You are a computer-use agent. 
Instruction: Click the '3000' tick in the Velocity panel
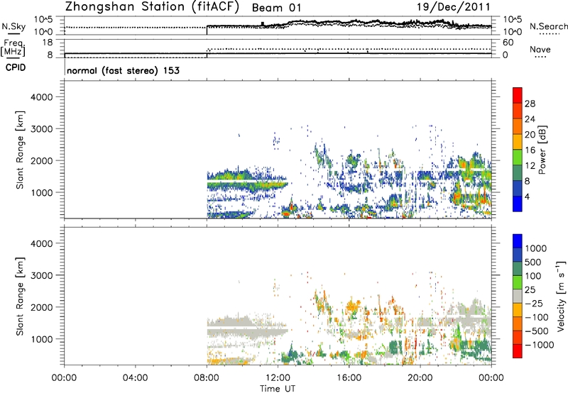(x=42, y=276)
